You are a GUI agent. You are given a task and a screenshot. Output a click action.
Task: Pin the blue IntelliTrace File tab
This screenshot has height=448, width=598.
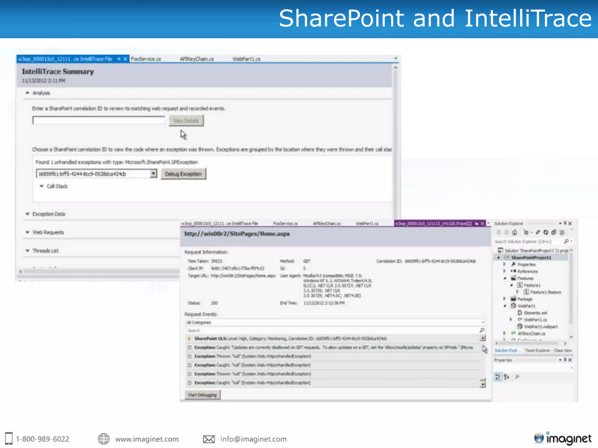pyautogui.click(x=119, y=59)
